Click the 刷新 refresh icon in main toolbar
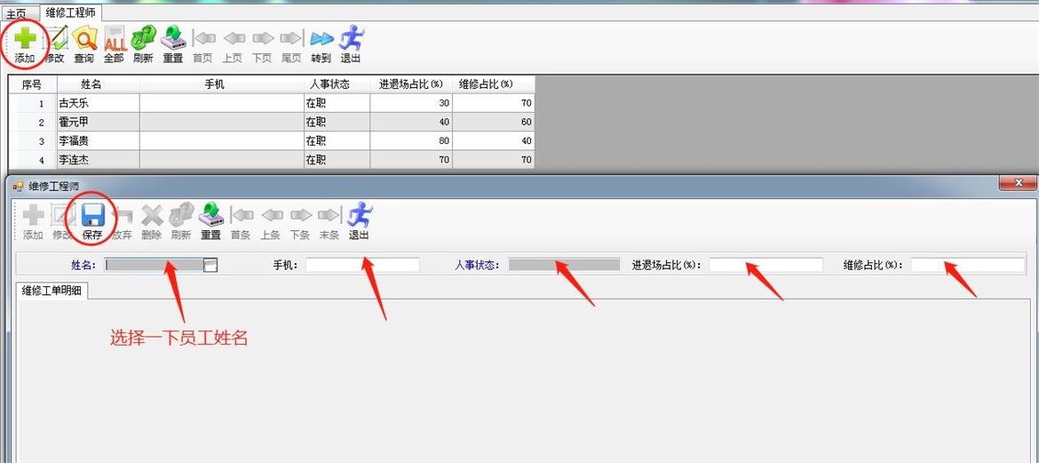 point(143,38)
